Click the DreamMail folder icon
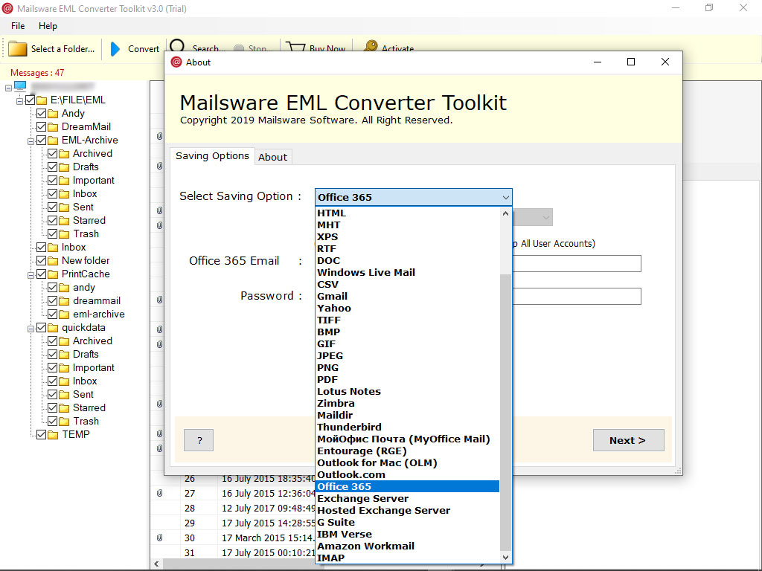 pyautogui.click(x=53, y=127)
